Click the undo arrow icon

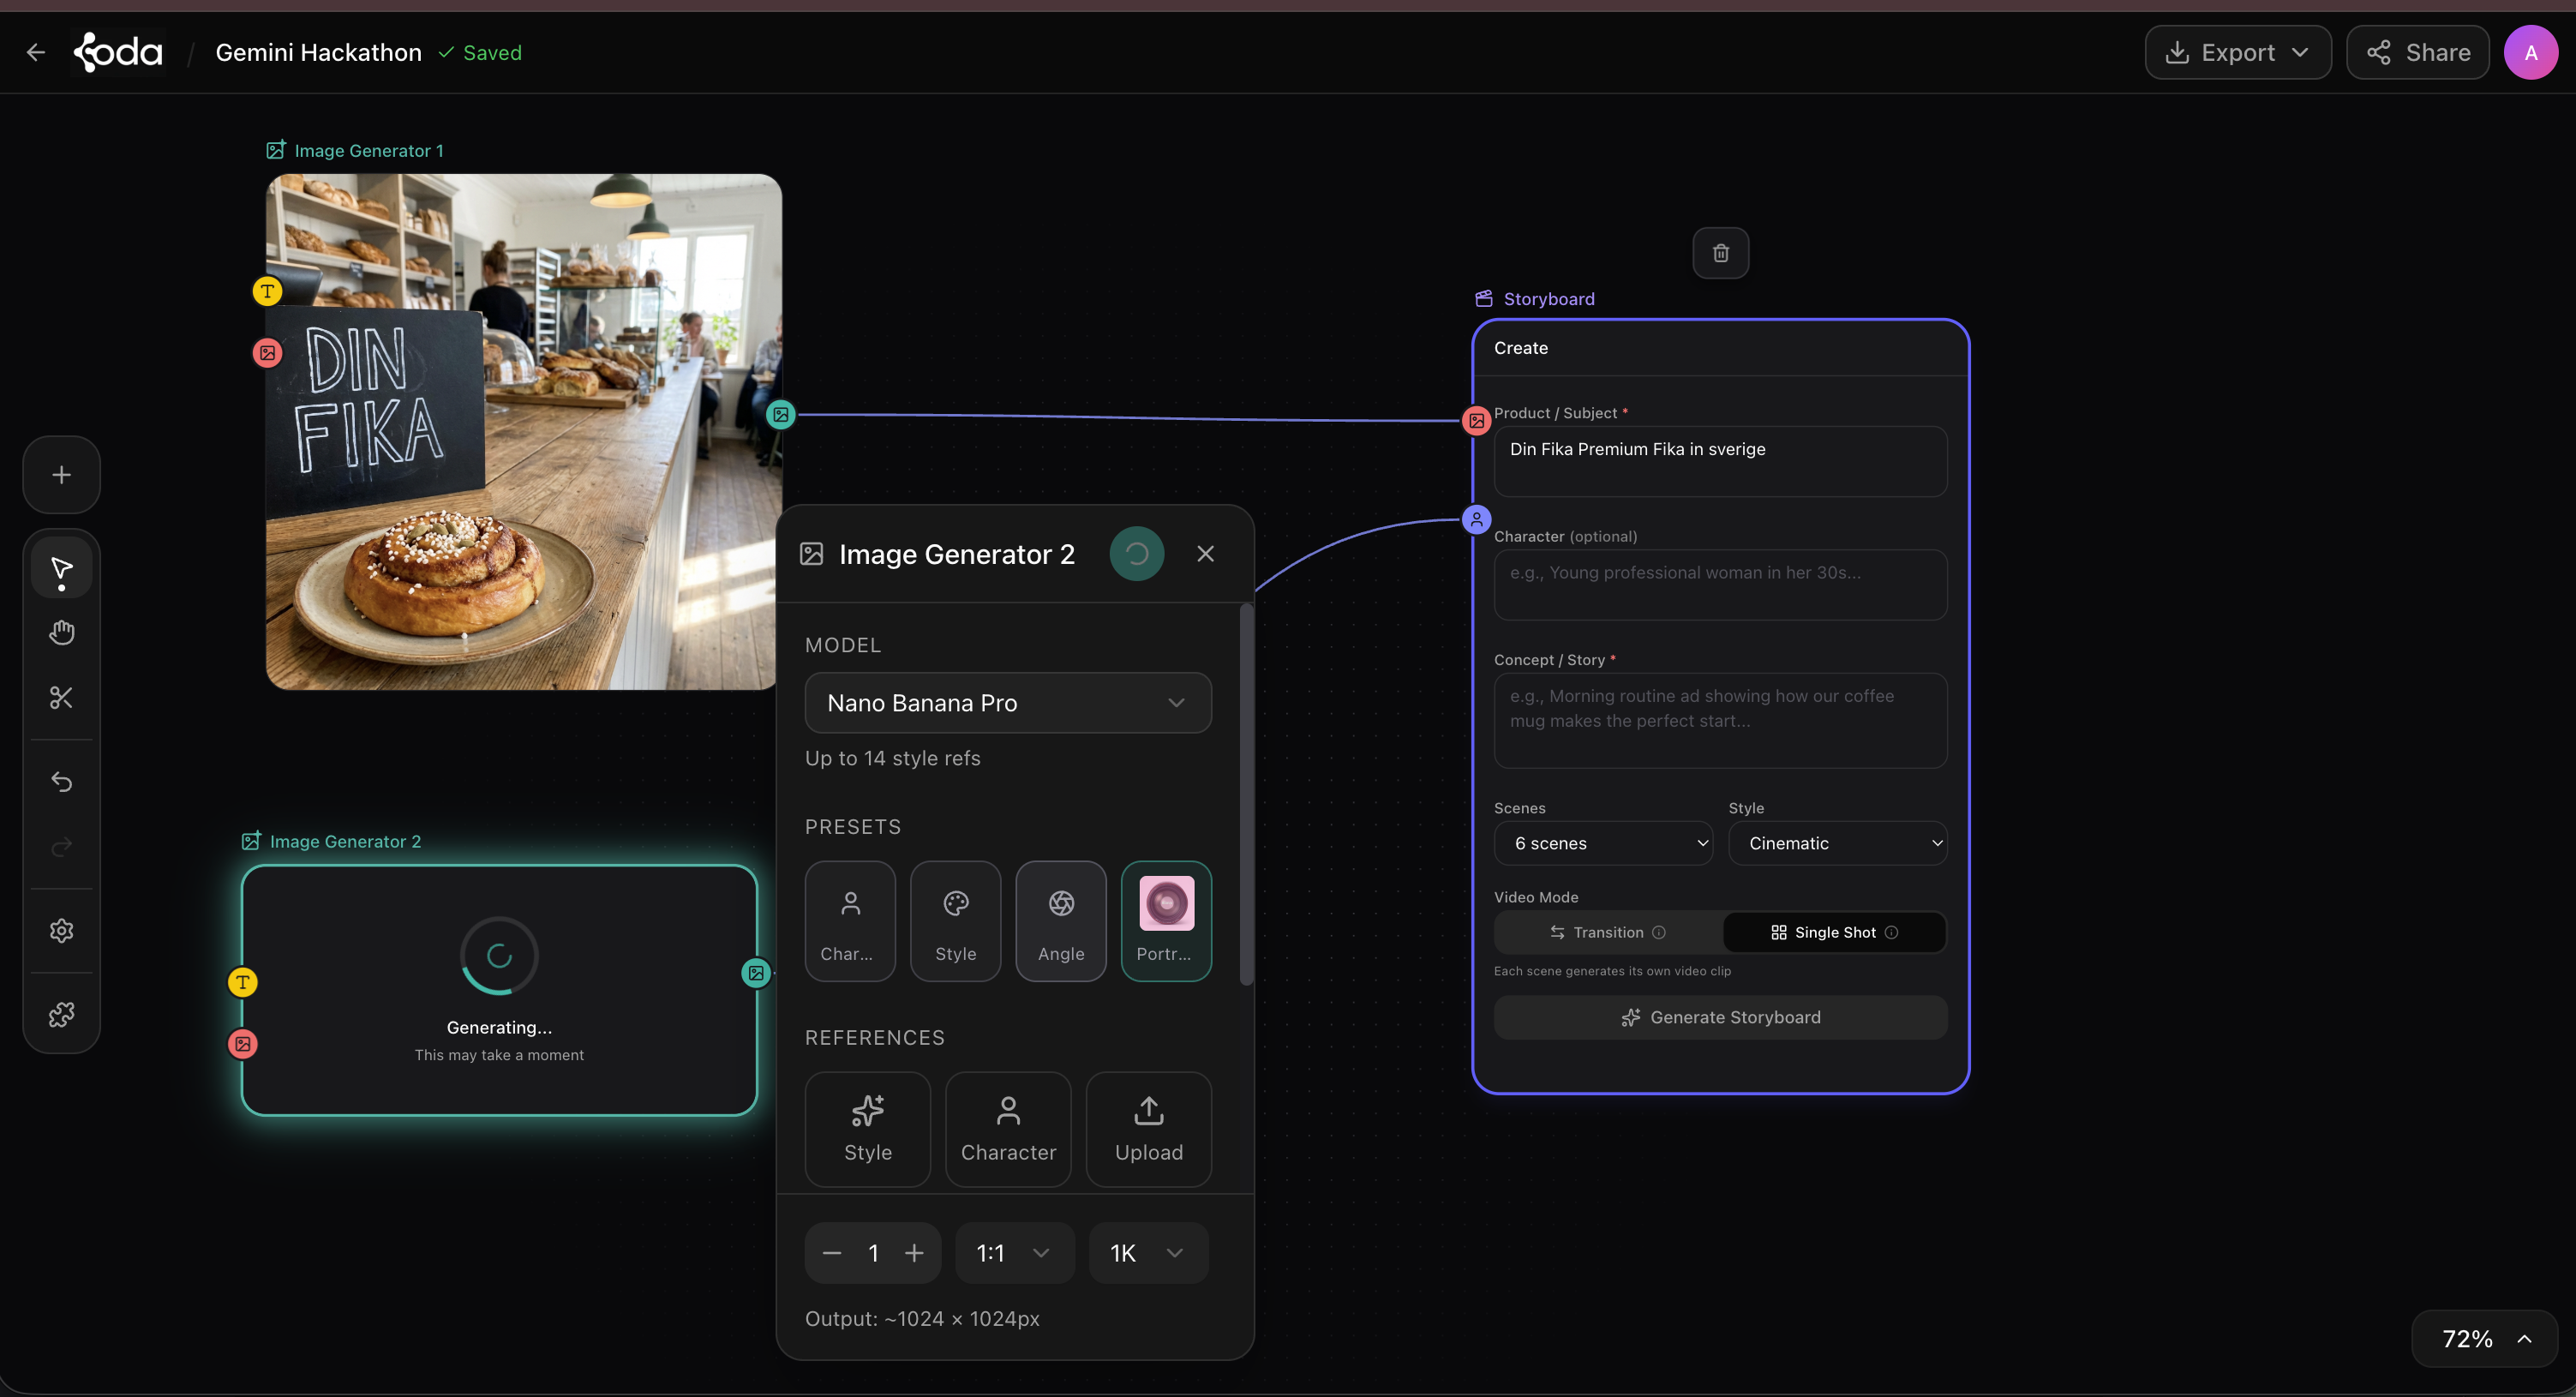(x=62, y=782)
